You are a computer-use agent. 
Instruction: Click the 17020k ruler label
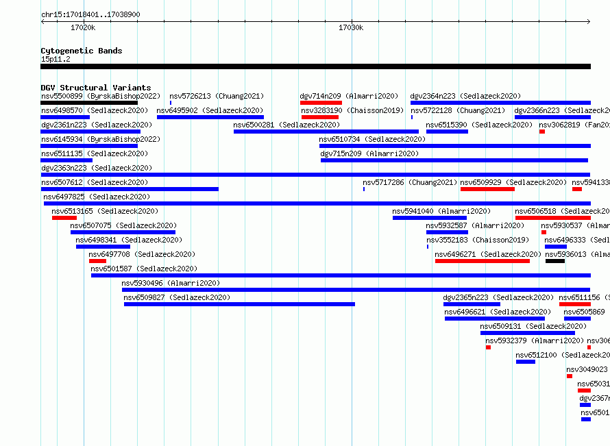83,27
